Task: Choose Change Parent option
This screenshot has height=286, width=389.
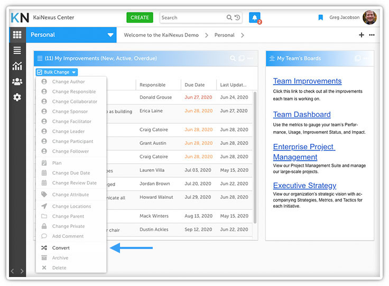Action: click(71, 216)
